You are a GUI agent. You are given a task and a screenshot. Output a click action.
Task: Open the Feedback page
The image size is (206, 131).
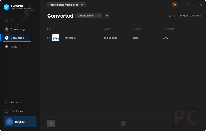pyautogui.click(x=14, y=111)
